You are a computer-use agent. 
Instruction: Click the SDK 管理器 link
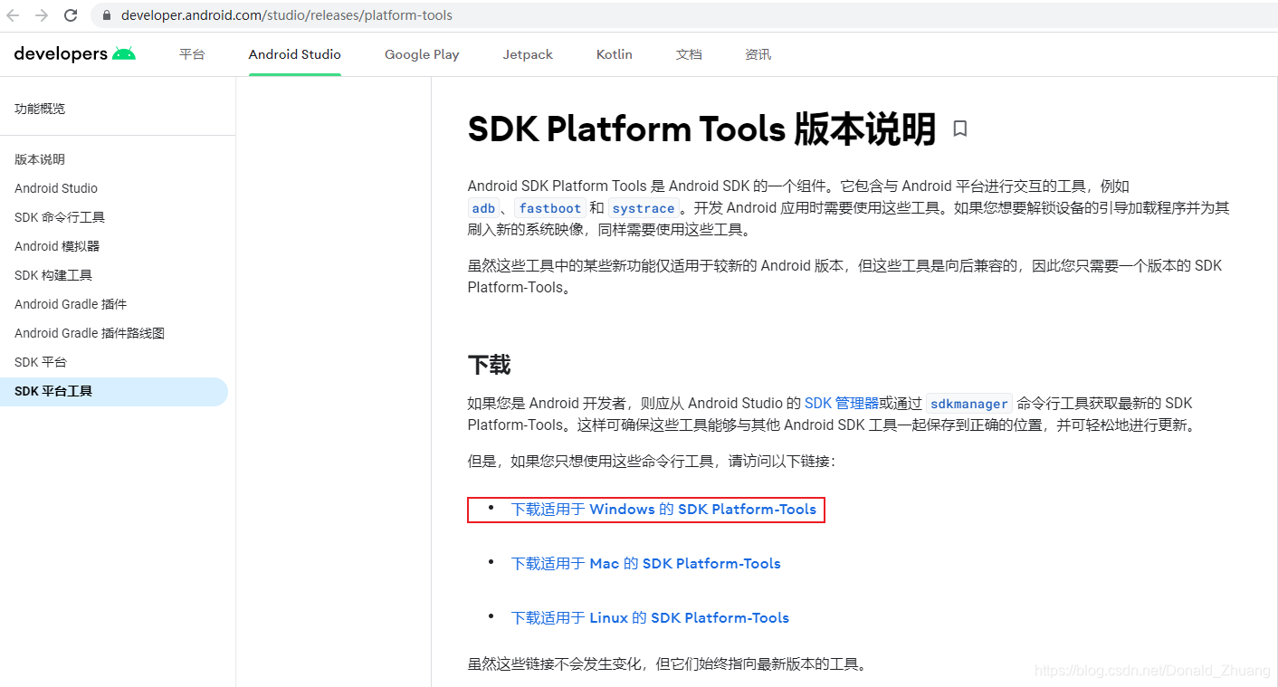coord(842,404)
